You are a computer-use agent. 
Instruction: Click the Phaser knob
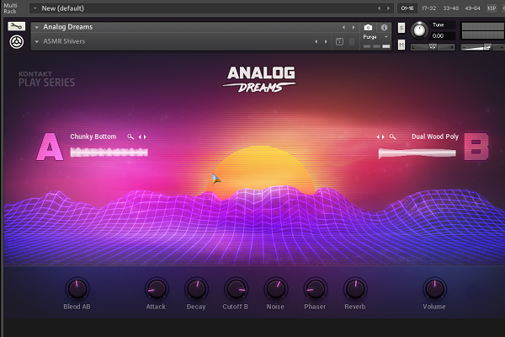(316, 289)
